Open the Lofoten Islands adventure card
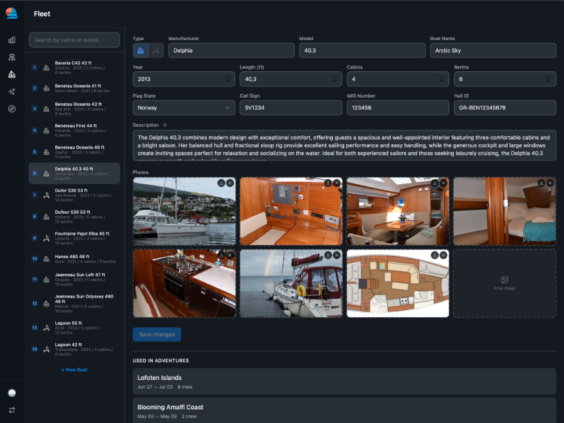 [x=344, y=382]
